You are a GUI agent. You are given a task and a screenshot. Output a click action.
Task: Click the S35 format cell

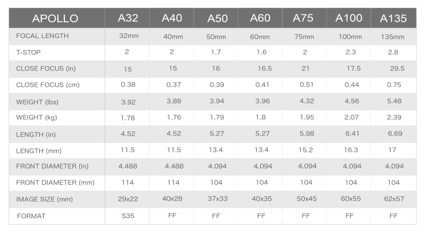click(127, 216)
